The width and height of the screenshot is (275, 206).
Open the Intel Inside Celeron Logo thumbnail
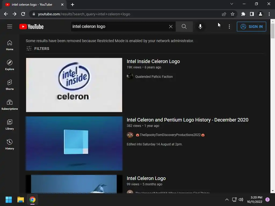click(x=74, y=85)
